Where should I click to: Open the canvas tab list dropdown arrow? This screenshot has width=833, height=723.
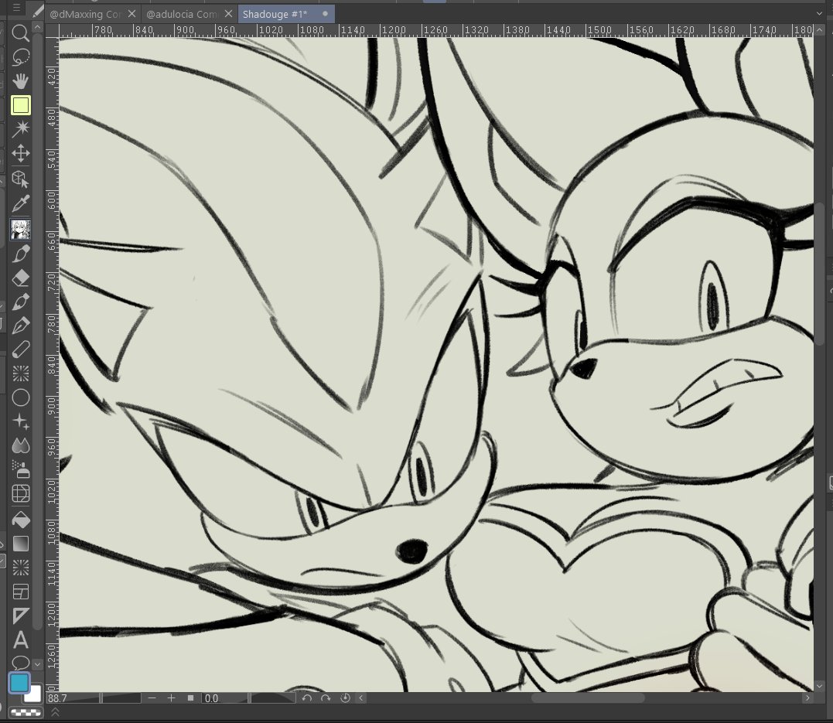(x=818, y=14)
